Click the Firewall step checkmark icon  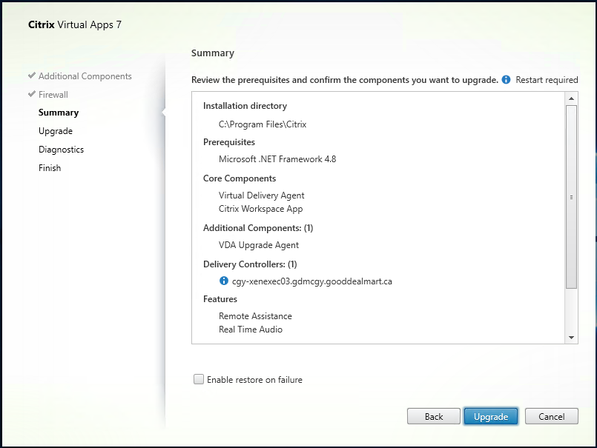coord(31,95)
